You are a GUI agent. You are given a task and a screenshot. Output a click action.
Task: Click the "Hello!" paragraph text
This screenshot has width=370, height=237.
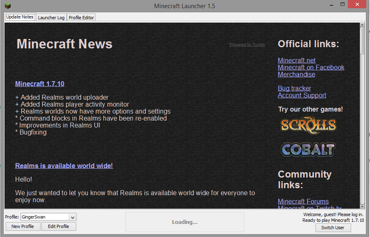24,180
